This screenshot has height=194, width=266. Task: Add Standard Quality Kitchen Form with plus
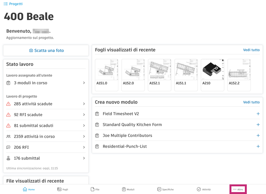click(x=258, y=125)
